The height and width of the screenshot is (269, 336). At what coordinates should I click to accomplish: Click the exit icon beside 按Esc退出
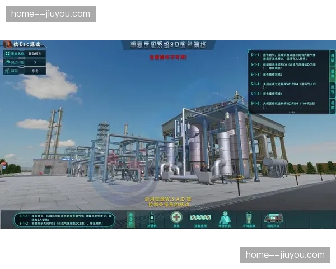coord(7,44)
